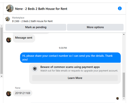Click the left panel scrollbar up arrow
The height and width of the screenshot is (103, 128).
coord(2,26)
